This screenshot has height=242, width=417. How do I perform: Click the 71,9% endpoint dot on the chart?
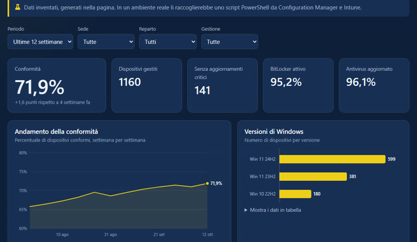pos(207,183)
